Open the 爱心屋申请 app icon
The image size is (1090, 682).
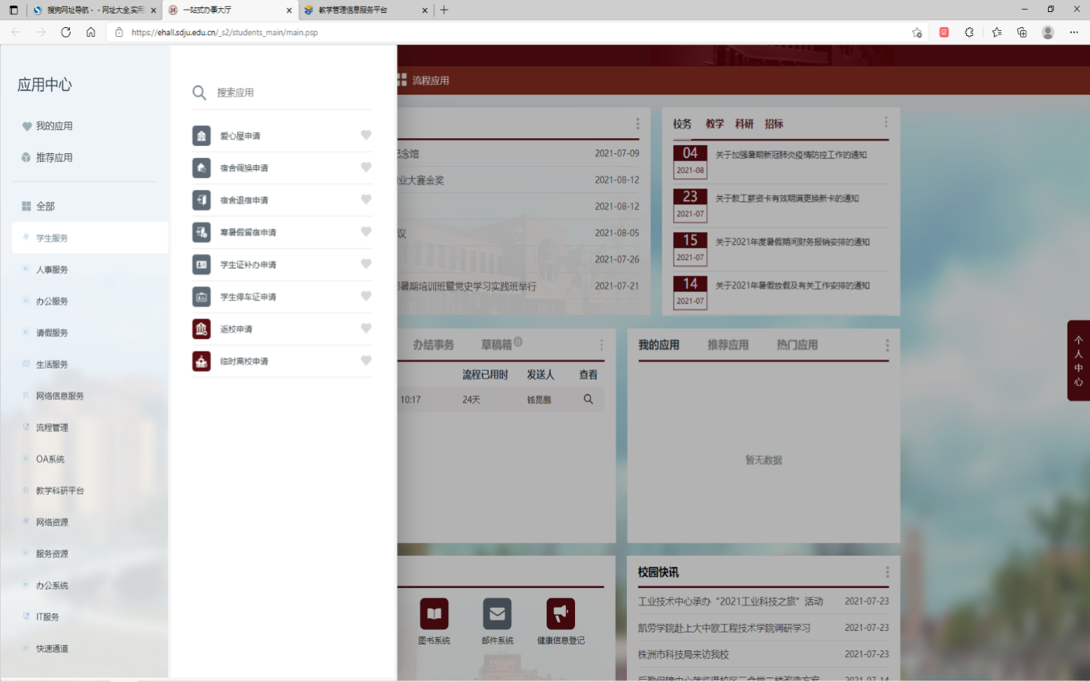201,136
